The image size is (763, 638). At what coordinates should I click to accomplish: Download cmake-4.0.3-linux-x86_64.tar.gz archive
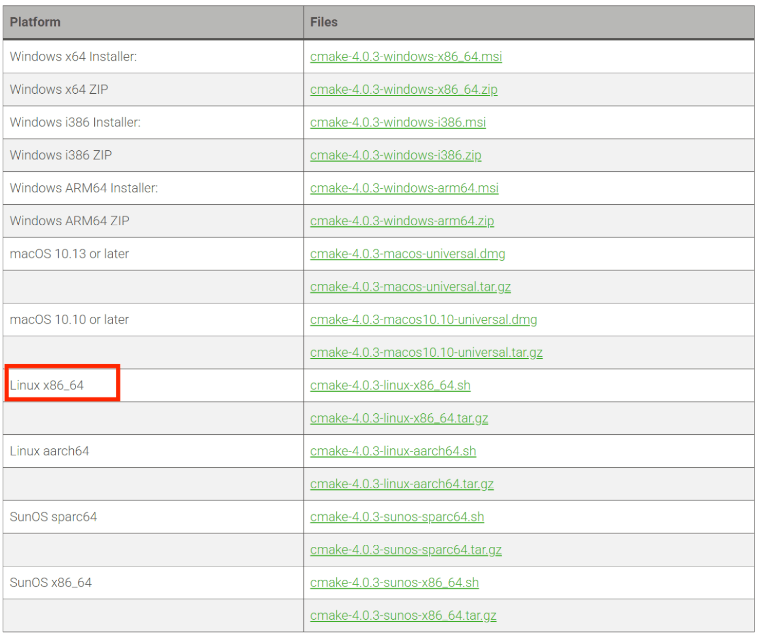(399, 418)
